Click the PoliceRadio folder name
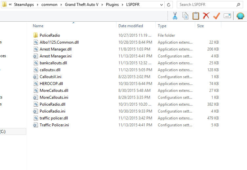Image resolution: width=247 pixels, height=170 pixels. 50,35
